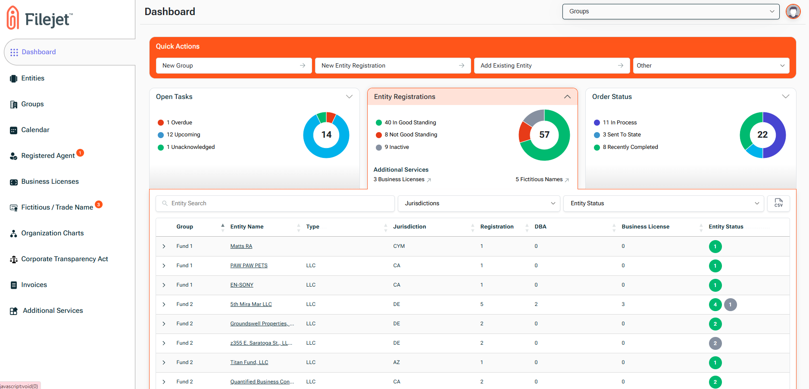Open the user avatar in the top bar
809x389 pixels.
(x=793, y=12)
